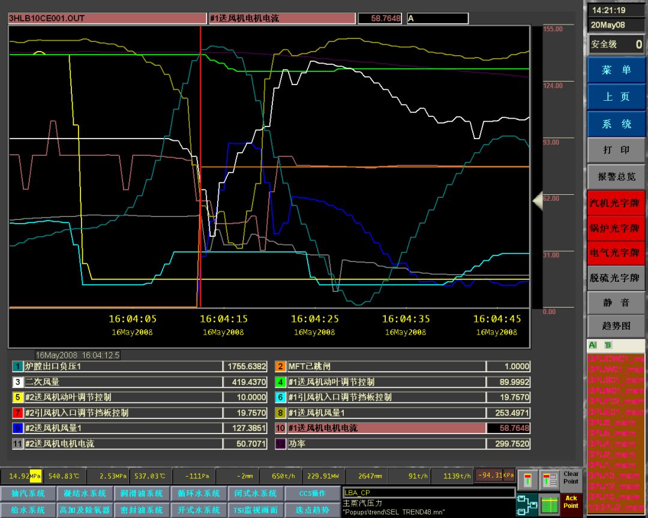Viewport: 648px width, 518px height.
Task: Select the yellow color swatch for trend 5
Action: (18, 397)
